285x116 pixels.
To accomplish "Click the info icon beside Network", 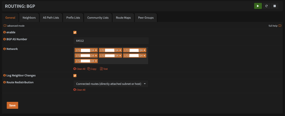I will [4, 49].
